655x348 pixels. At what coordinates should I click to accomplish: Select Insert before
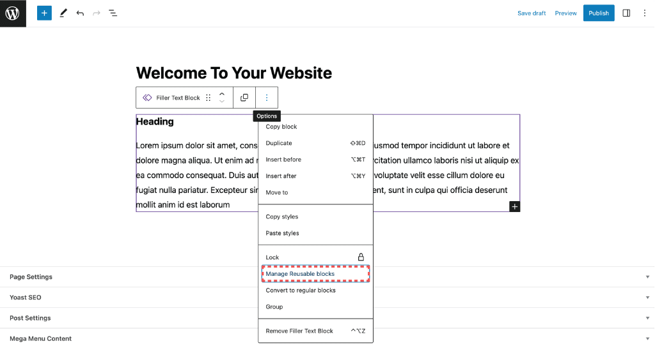pos(315,160)
